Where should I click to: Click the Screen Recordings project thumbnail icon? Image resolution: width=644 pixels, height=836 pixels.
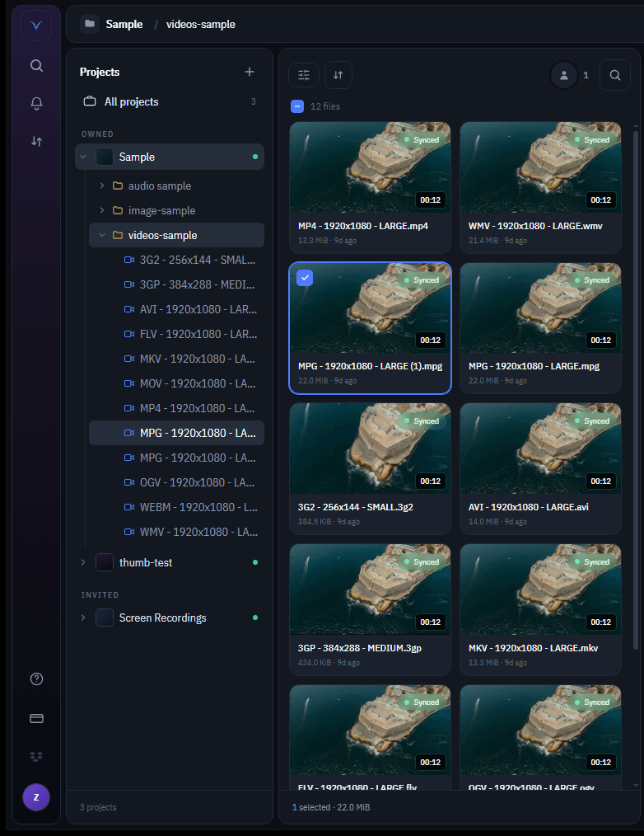tap(105, 618)
